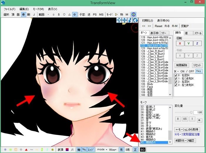Image resolution: width=206 pixels, height=153 pixels.
Task: Open the PS sub-window
Action: 95,14
